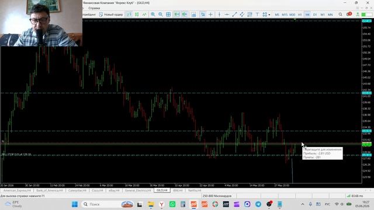Click the SELL STOP order line label
Image resolution: width=374 pixels, height=210 pixels.
(x=16, y=155)
